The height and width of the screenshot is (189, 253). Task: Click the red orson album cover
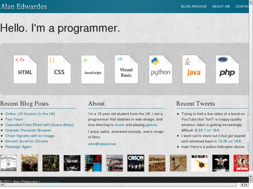click(x=241, y=163)
